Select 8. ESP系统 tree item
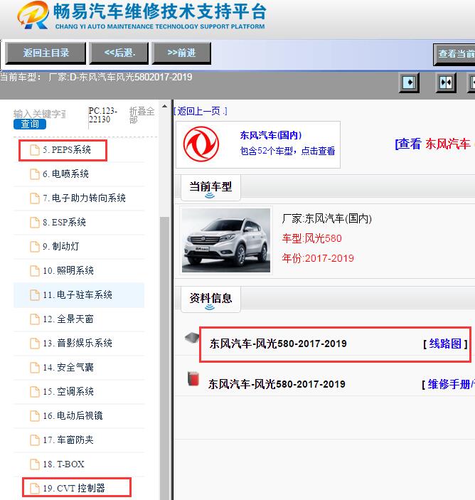475x500 pixels. (x=65, y=223)
